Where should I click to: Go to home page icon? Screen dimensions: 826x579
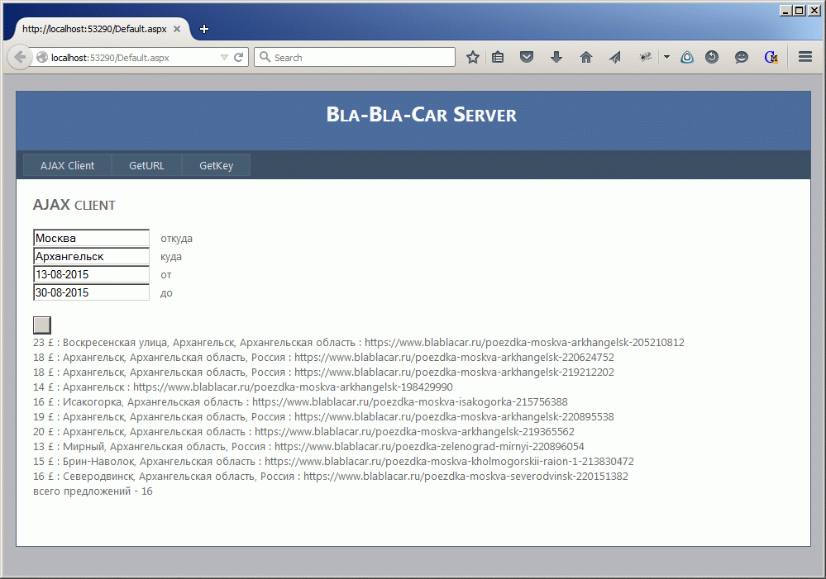(x=585, y=57)
